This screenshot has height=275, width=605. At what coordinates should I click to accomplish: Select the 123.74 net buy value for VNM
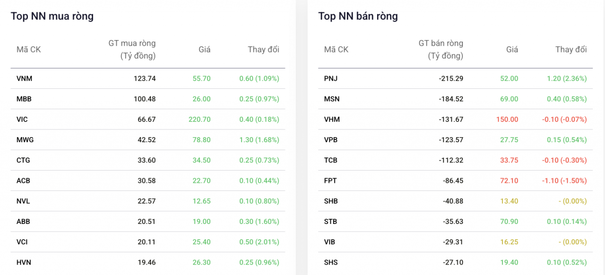coord(145,78)
